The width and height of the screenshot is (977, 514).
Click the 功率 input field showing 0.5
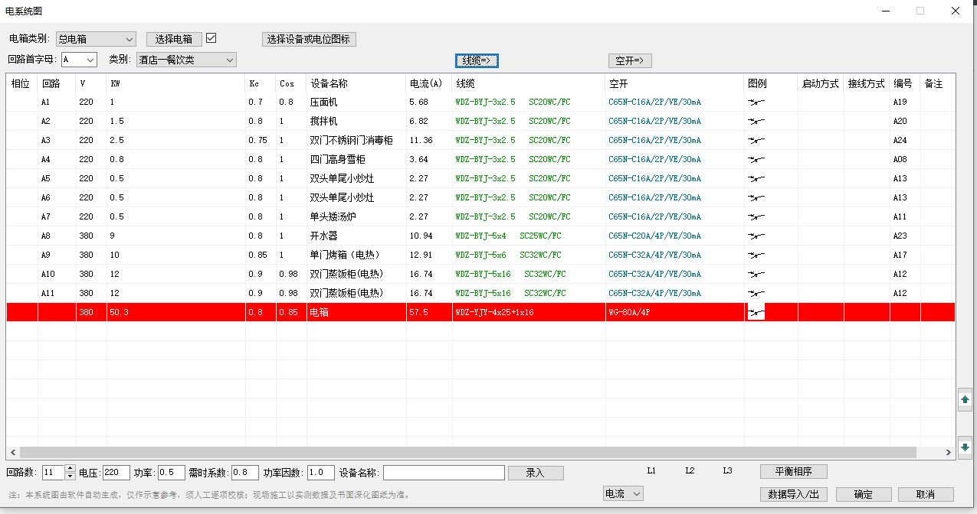tap(172, 473)
